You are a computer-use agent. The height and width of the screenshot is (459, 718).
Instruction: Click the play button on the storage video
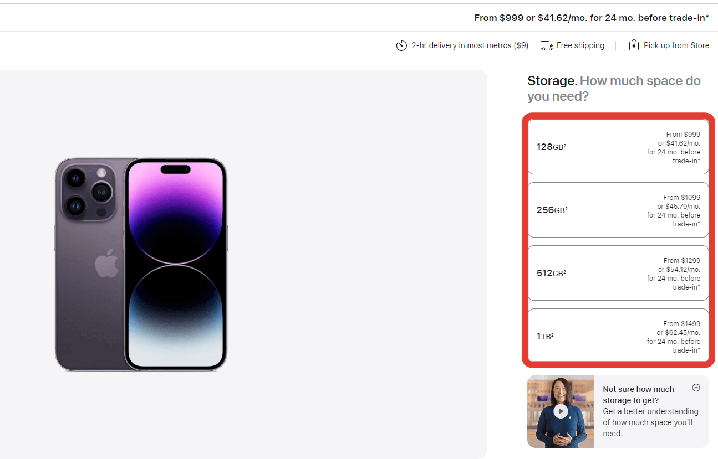coord(560,411)
